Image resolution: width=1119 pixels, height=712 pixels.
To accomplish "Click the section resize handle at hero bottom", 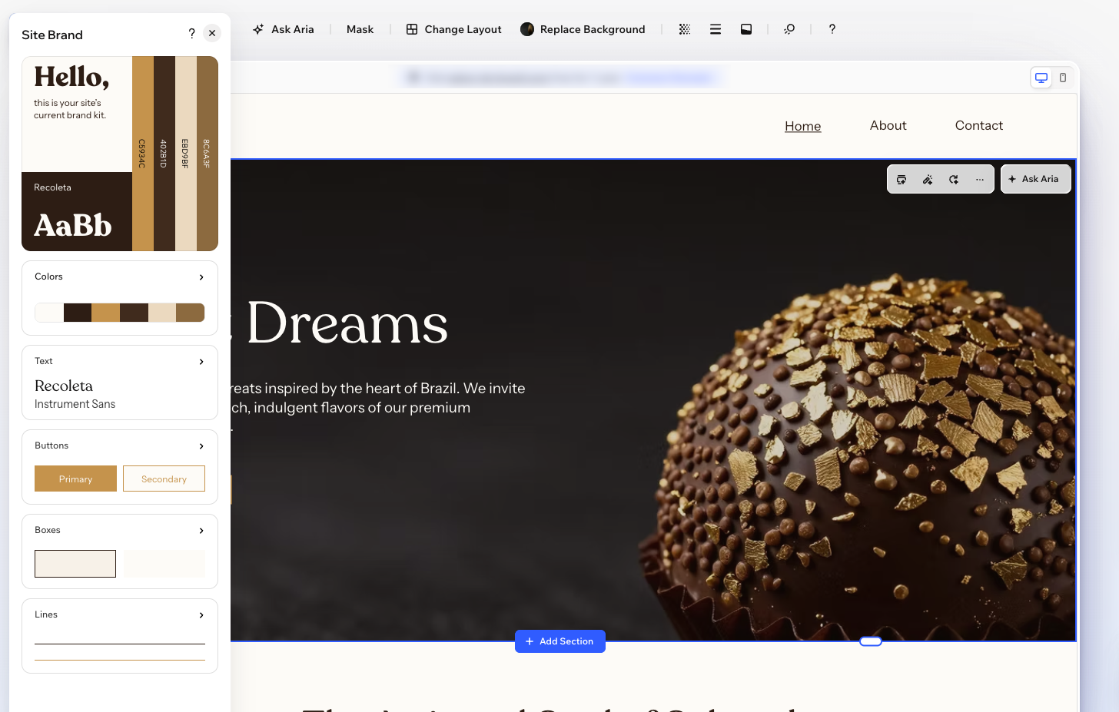I will tap(871, 641).
